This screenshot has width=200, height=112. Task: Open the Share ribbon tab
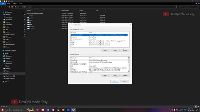(x=15, y=4)
